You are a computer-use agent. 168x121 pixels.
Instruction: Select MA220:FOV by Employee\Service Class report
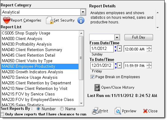(x=40, y=99)
